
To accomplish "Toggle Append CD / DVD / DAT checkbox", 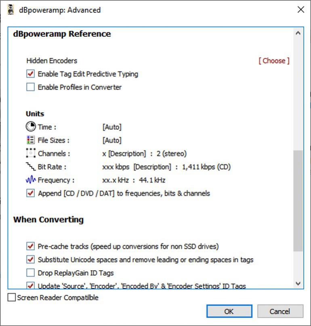I will click(31, 193).
